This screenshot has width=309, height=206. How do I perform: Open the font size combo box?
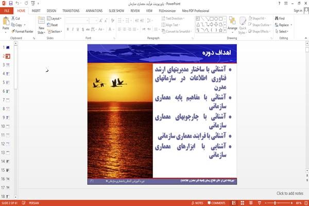tap(93, 20)
